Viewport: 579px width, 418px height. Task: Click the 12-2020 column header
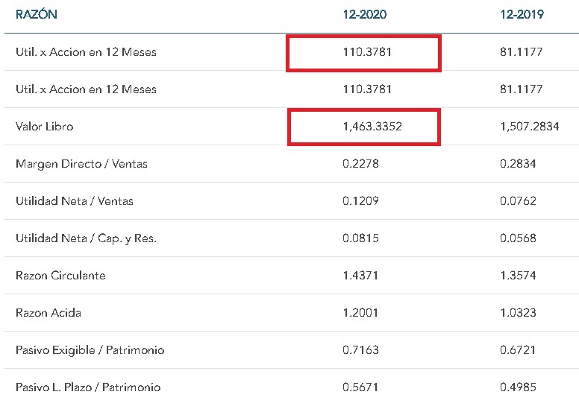tap(364, 15)
